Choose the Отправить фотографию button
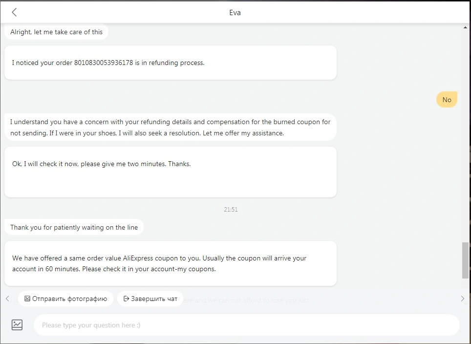The image size is (471, 344). pos(66,299)
